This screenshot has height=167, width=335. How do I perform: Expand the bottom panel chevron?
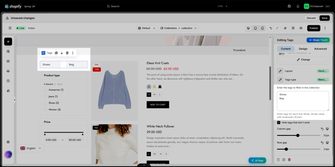coord(144,165)
